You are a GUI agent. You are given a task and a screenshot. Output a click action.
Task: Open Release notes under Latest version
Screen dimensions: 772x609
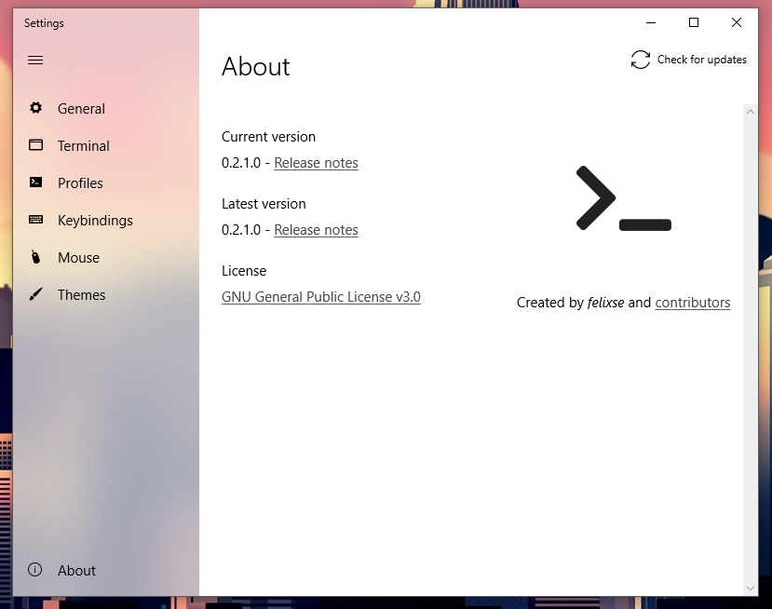click(316, 229)
